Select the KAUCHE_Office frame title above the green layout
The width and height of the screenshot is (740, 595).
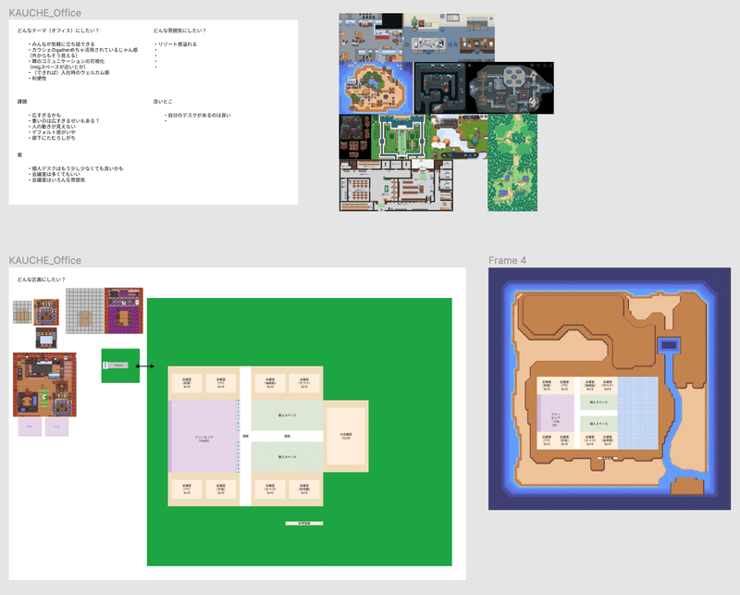[x=44, y=260]
